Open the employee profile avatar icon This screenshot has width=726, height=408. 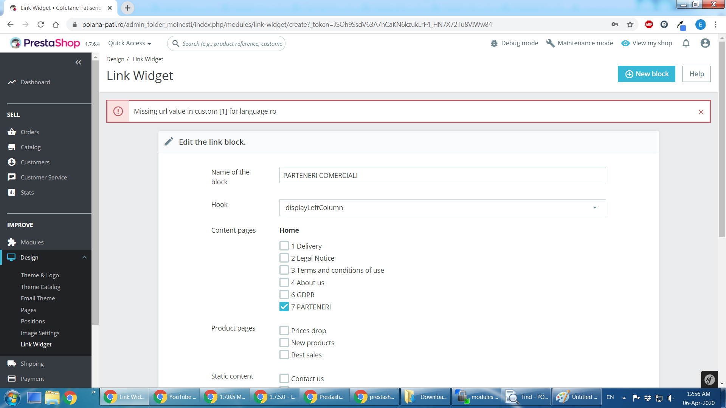(705, 43)
